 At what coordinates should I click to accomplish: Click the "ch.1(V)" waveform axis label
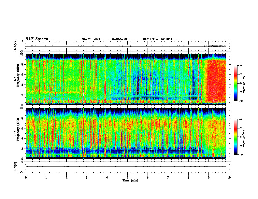(15, 46)
